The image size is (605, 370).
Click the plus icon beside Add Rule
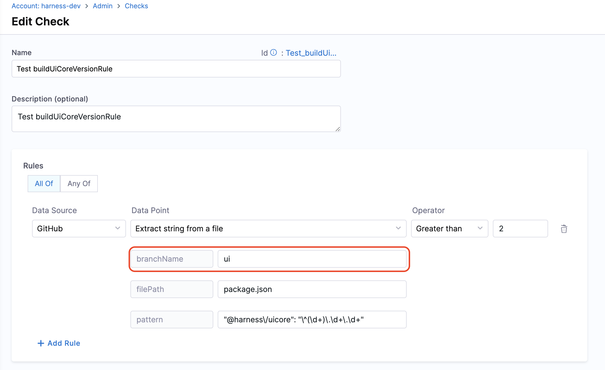coord(41,343)
